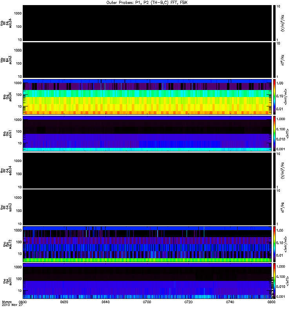This screenshot has width=294, height=313.
Task: Click the thc fbk scm1 rainbow color bar
Action: (x=274, y=281)
